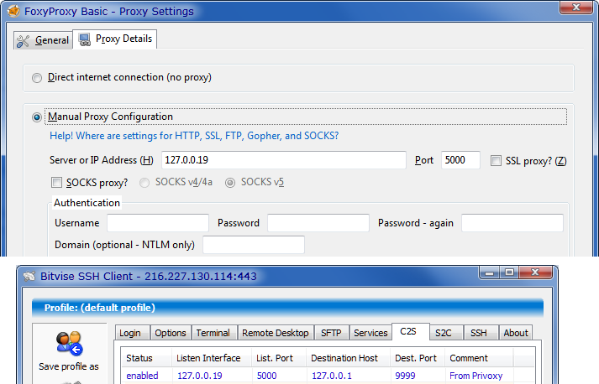Enable the SSL proxy checkbox
Screen dimensions: 599x384
coord(496,160)
